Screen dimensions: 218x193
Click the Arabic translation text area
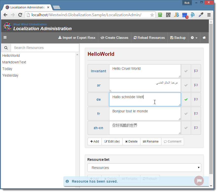tap(145, 85)
